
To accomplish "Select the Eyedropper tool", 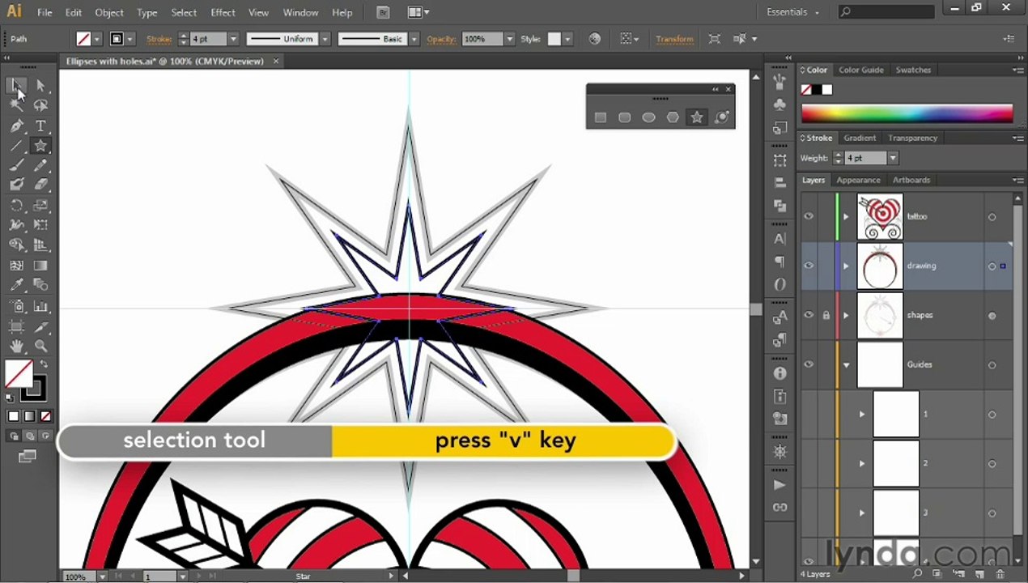I will tap(16, 285).
